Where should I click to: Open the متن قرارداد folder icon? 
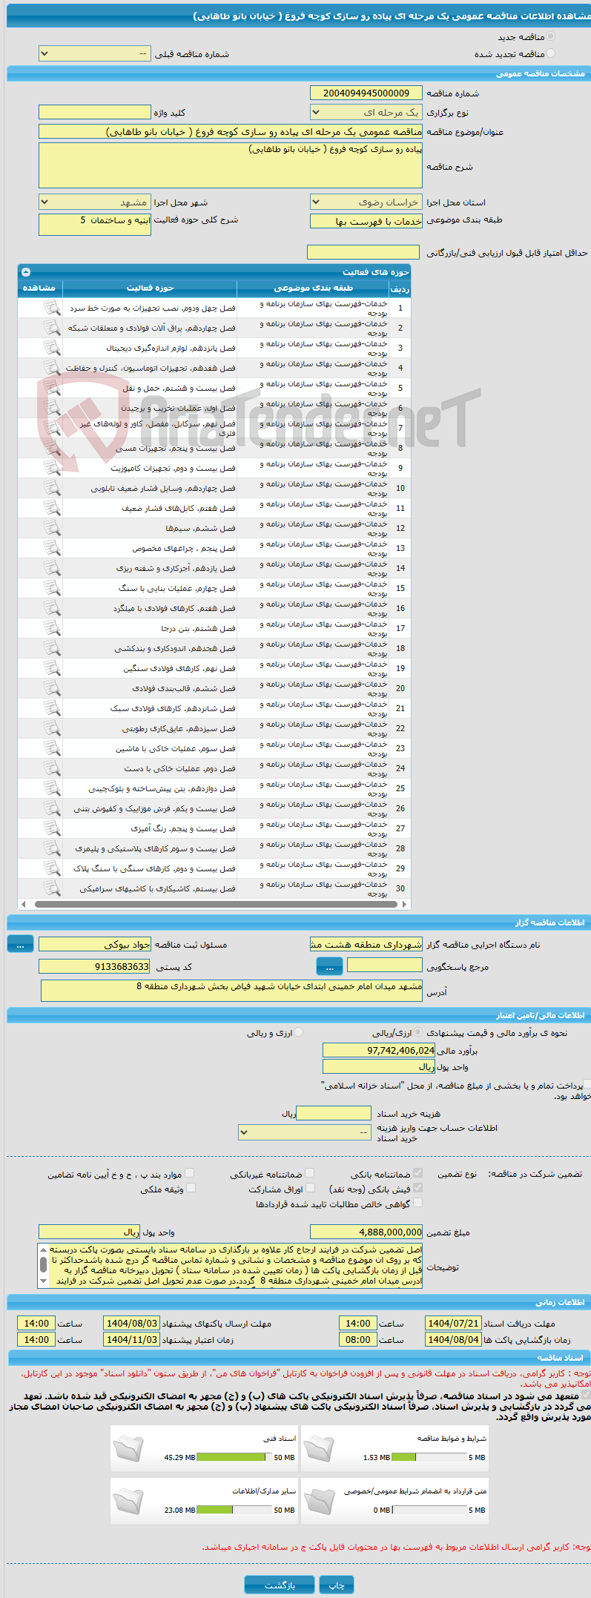click(x=319, y=1500)
